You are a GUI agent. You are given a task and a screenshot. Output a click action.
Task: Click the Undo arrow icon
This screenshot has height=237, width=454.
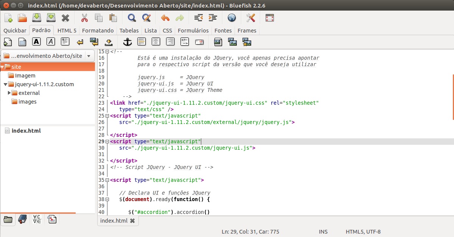pyautogui.click(x=165, y=18)
